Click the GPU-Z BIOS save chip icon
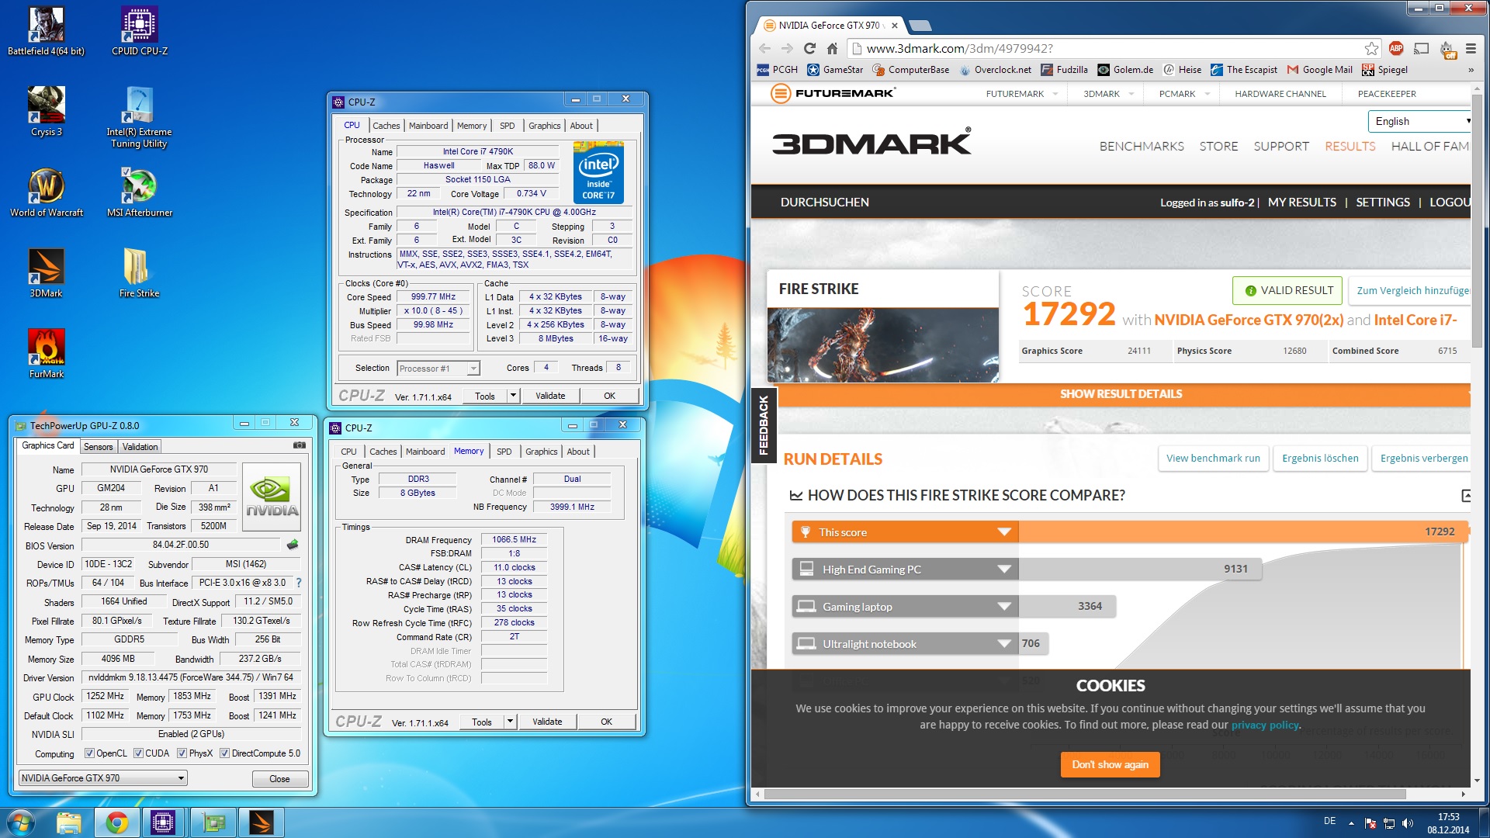This screenshot has height=838, width=1490. 293,545
